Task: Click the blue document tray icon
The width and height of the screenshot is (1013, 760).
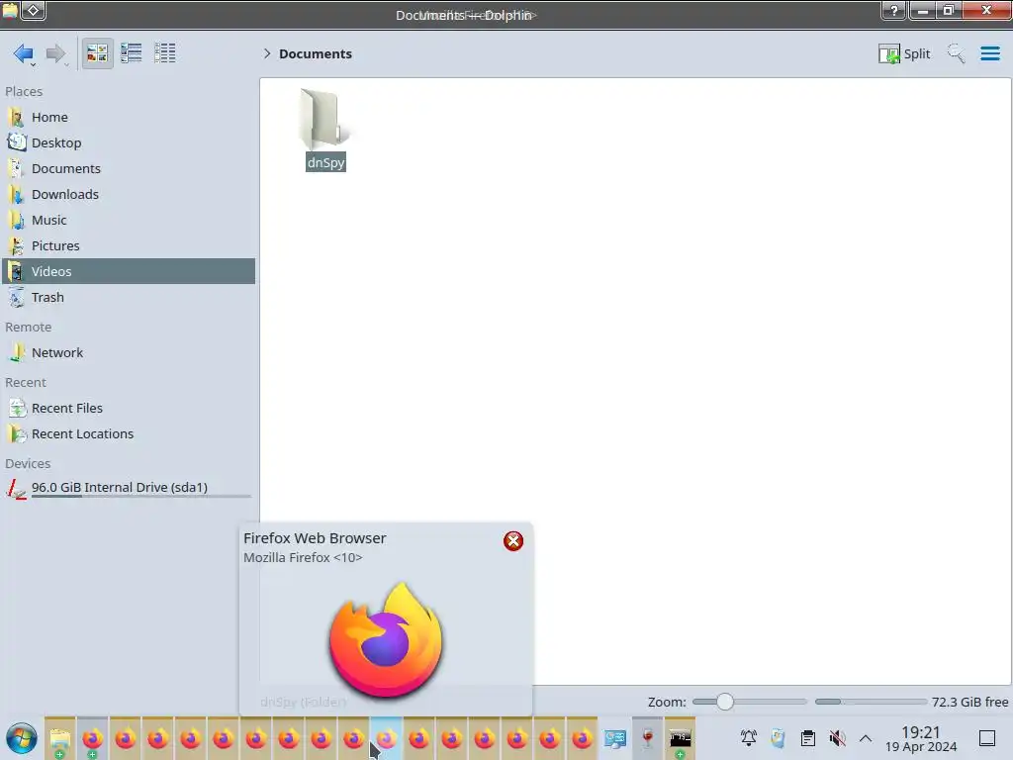Action: pos(778,738)
